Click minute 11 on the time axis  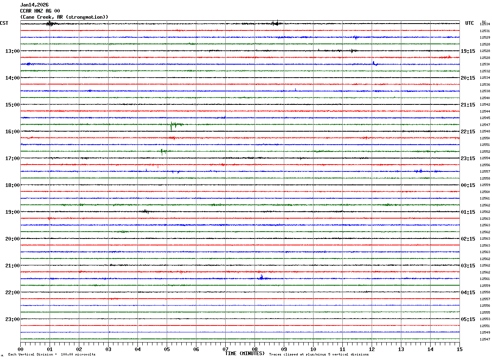pyautogui.click(x=342, y=349)
